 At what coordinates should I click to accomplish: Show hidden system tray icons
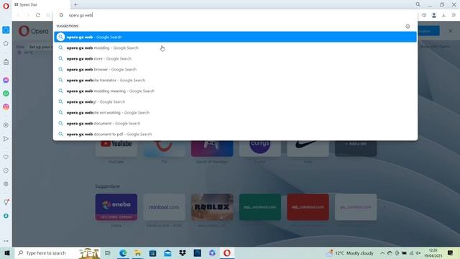point(382,253)
